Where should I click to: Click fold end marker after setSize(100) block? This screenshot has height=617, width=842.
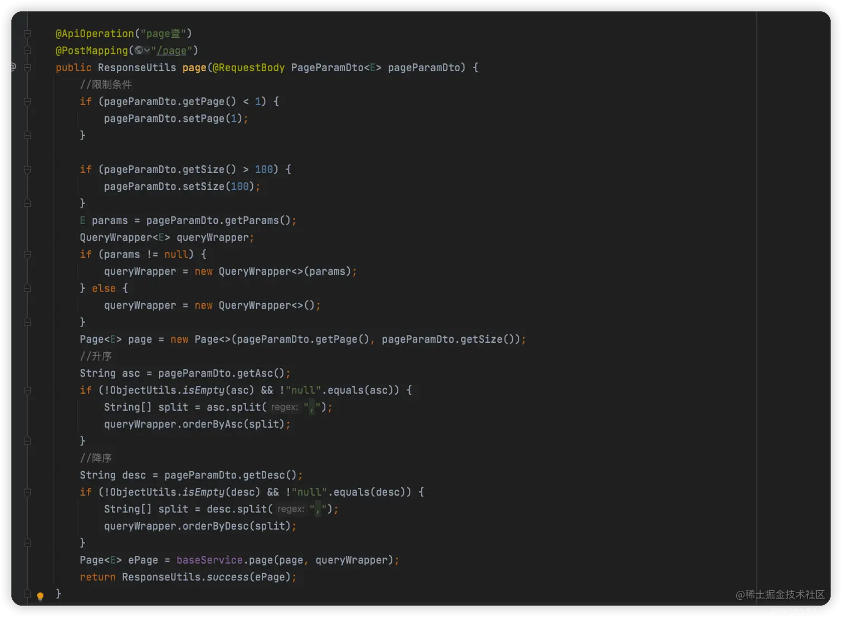coord(27,203)
